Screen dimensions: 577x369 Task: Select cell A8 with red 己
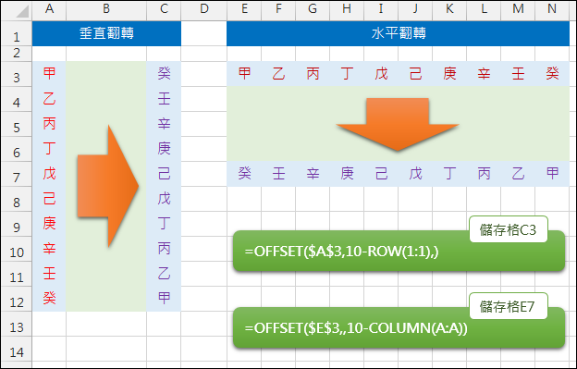click(x=49, y=199)
